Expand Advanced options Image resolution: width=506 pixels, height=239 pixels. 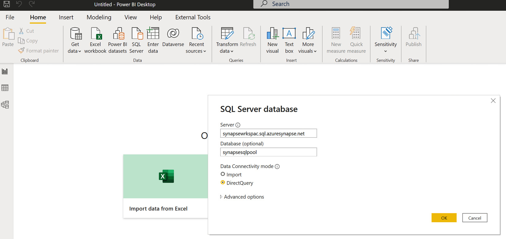(x=242, y=197)
